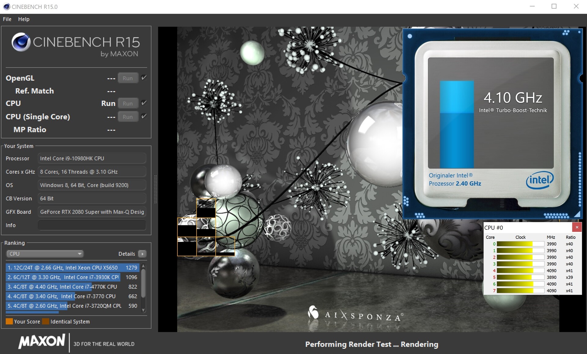This screenshot has width=587, height=354.
Task: Open the CPU ranking dropdown
Action: (x=45, y=254)
